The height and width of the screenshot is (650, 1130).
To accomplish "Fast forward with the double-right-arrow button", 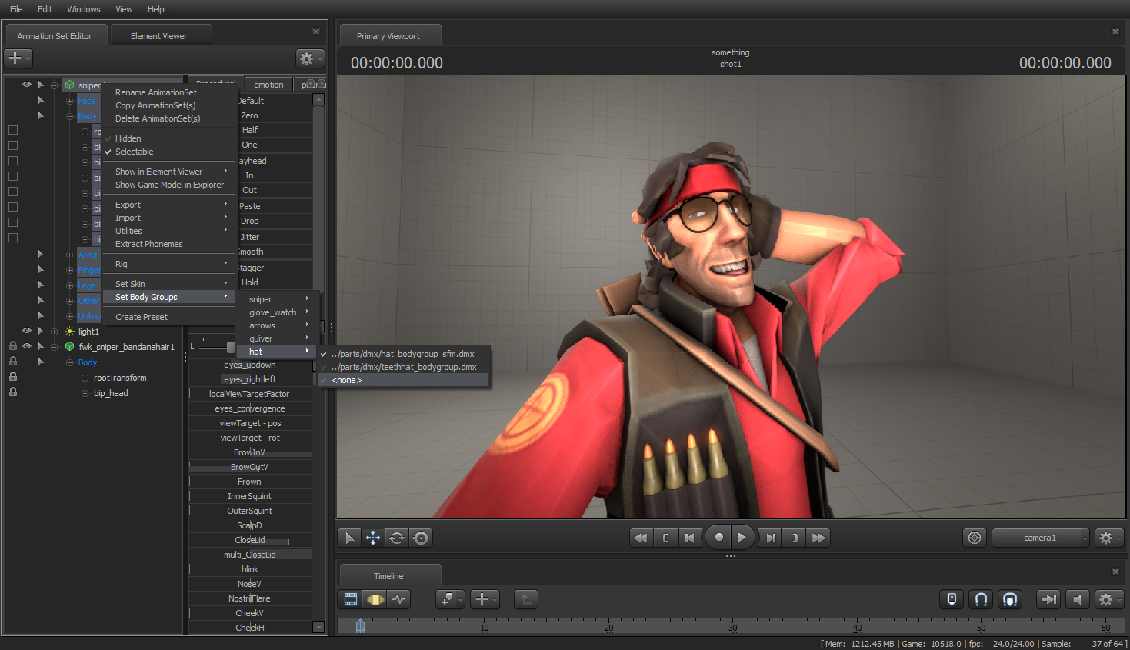I will pos(819,538).
